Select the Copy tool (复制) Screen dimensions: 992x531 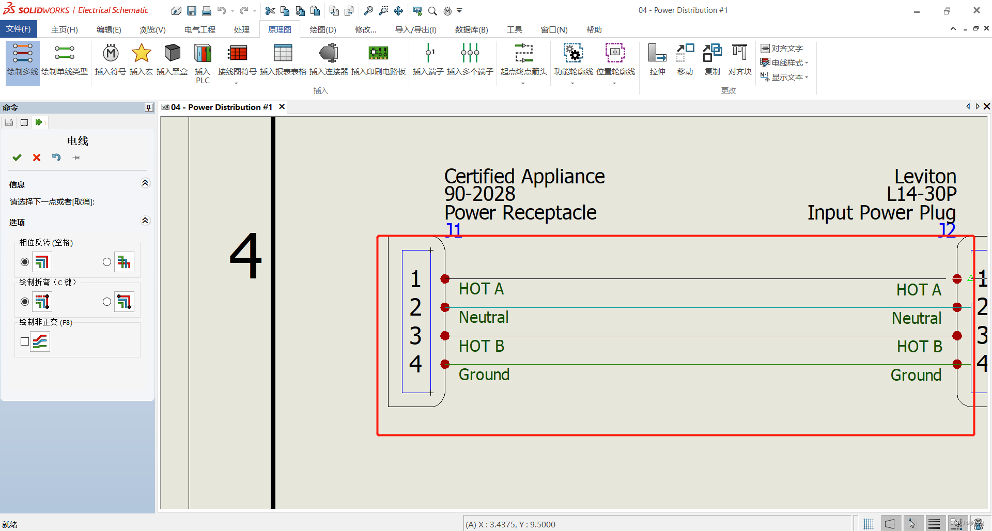click(712, 60)
